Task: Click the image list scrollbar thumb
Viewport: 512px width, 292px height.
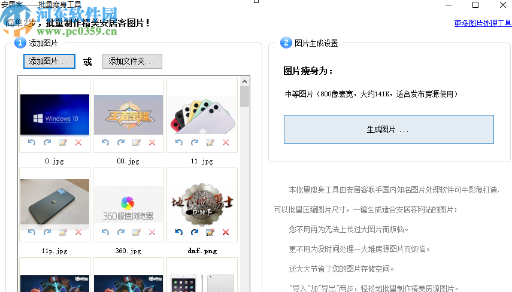Action: pyautogui.click(x=244, y=97)
